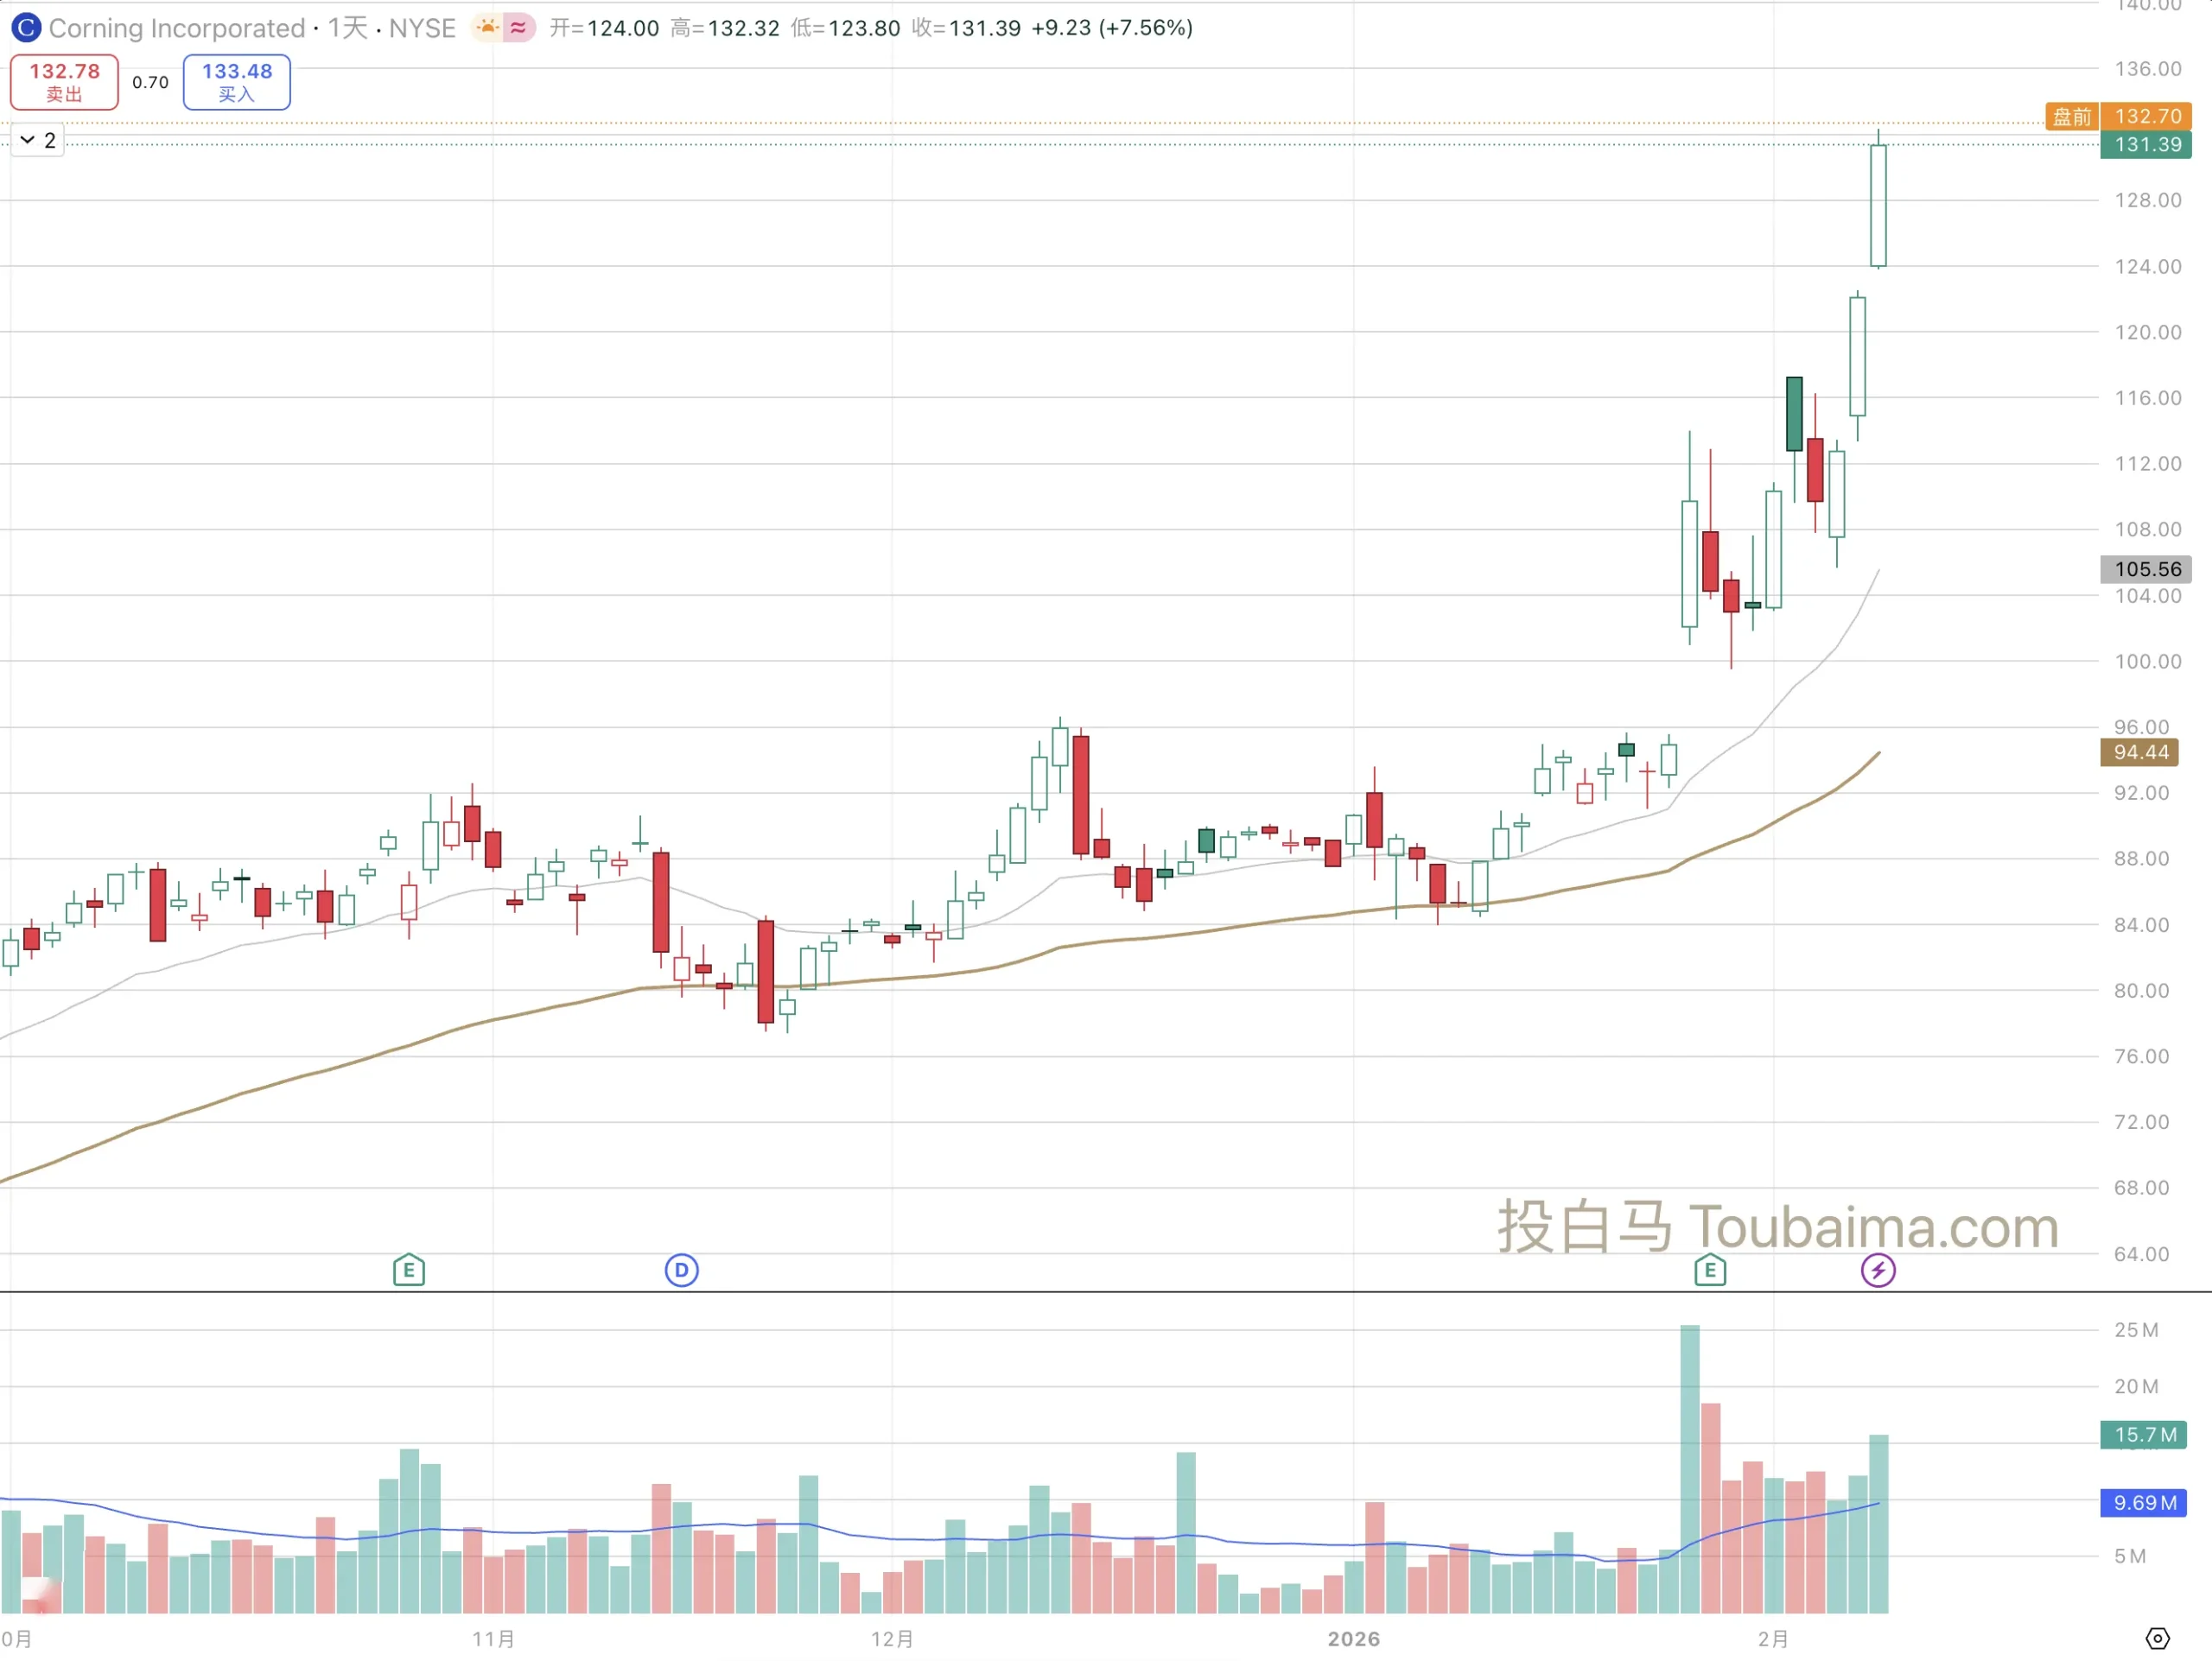Viewport: 2212px width, 1661px height.
Task: Click the gray 105.56 moving average label
Action: [2147, 568]
